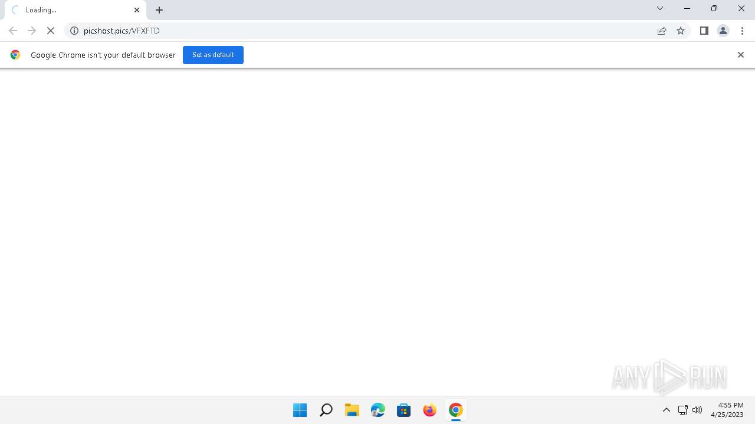Viewport: 755px width, 424px height.
Task: Stop loading the page
Action: [x=51, y=31]
